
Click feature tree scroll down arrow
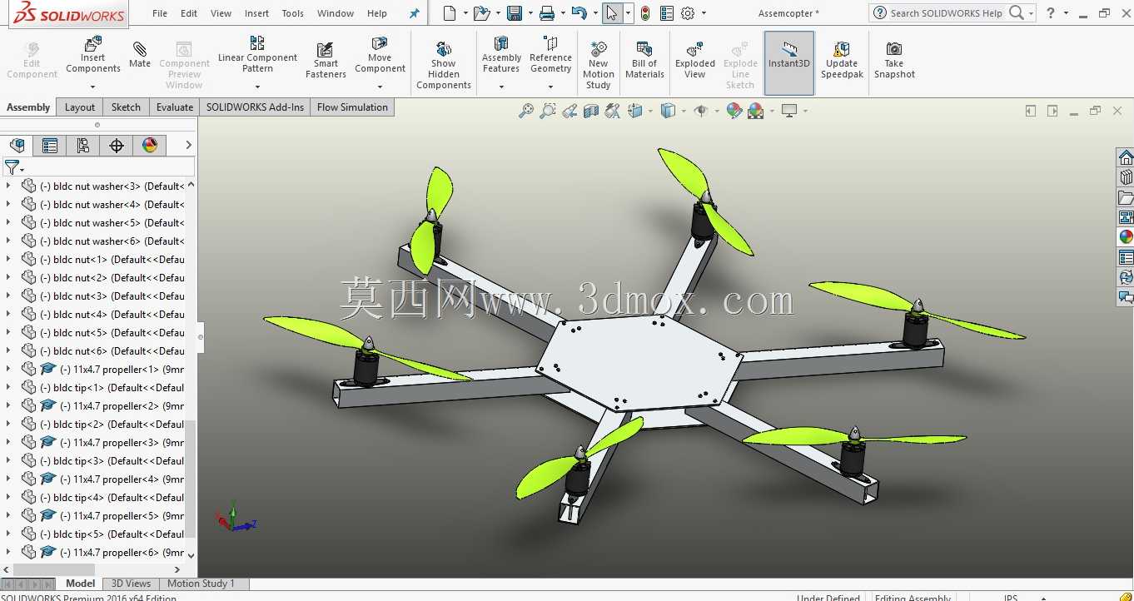(191, 555)
